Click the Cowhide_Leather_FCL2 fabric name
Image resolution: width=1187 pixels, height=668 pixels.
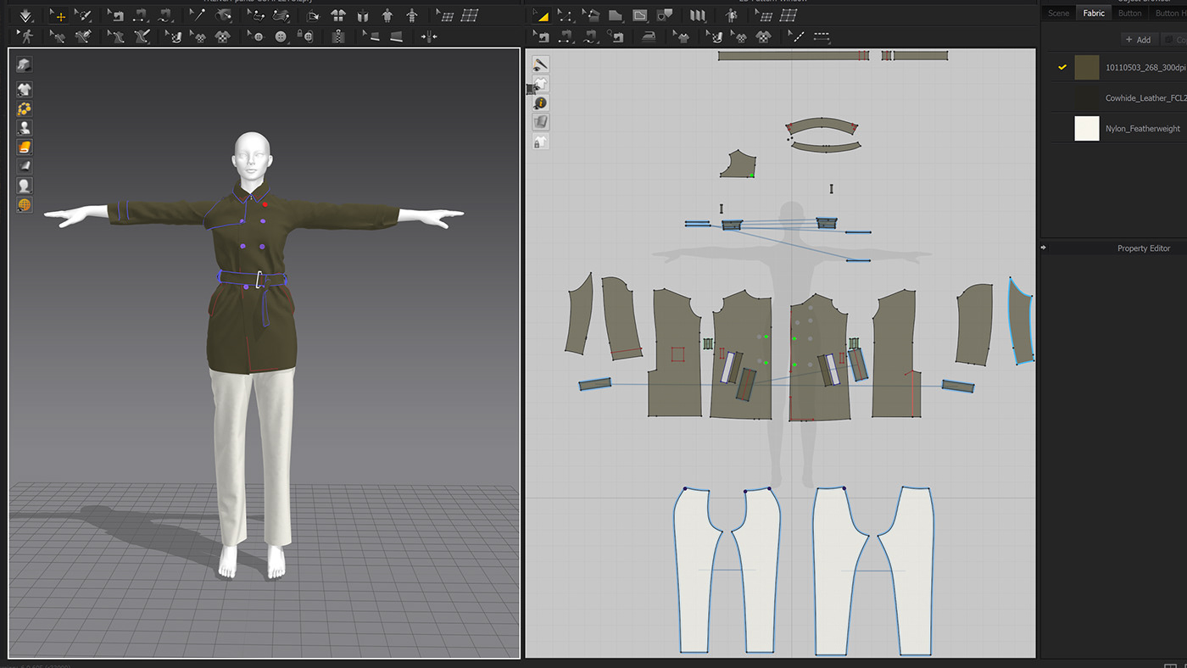[1145, 98]
